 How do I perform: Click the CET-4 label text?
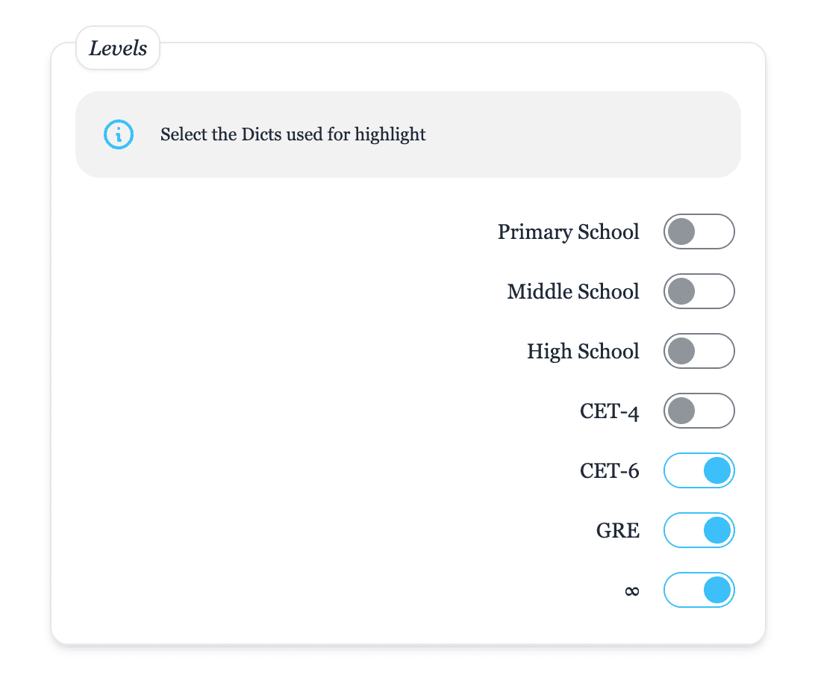(x=609, y=411)
